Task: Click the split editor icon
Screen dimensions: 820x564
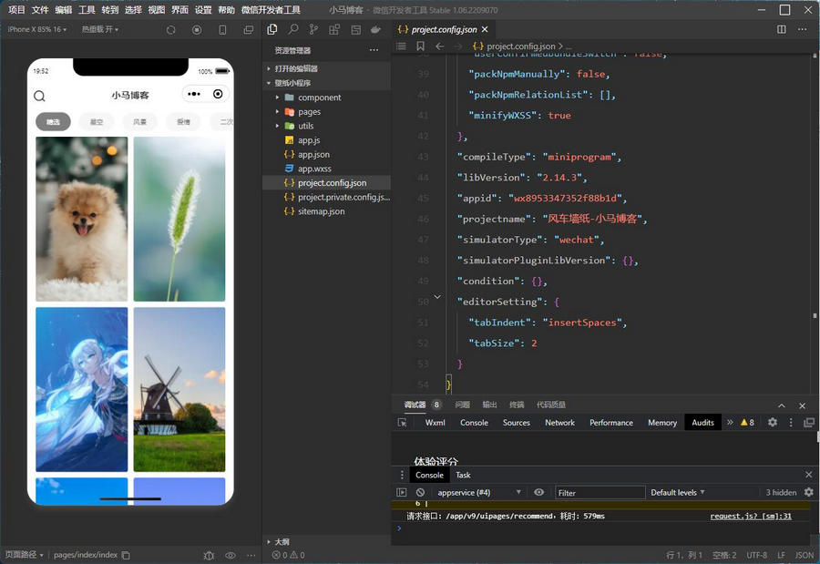Action: click(781, 29)
